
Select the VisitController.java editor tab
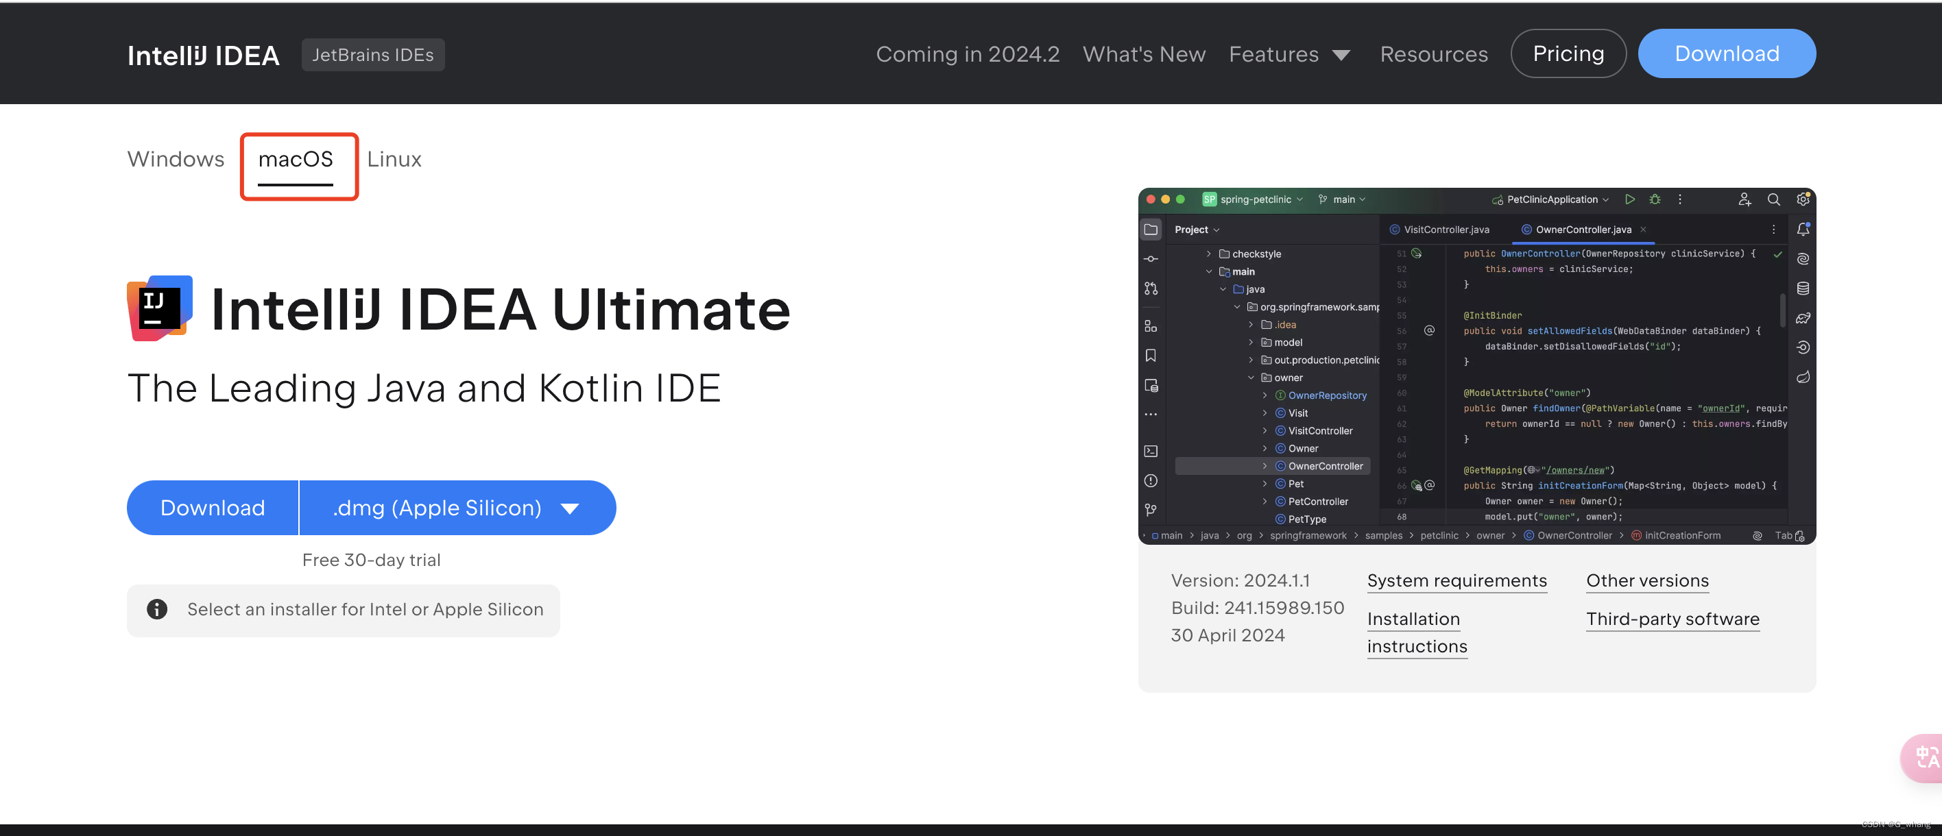click(x=1439, y=230)
